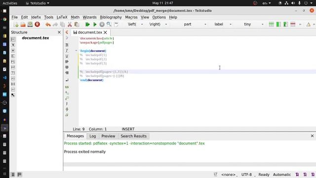Show bookmarks side panel icon
The image size is (316, 178).
pyautogui.click(x=13, y=45)
